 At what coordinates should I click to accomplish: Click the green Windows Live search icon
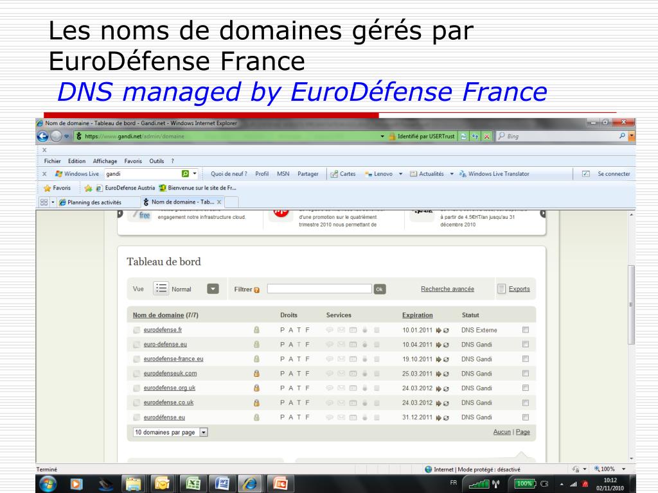click(x=185, y=173)
